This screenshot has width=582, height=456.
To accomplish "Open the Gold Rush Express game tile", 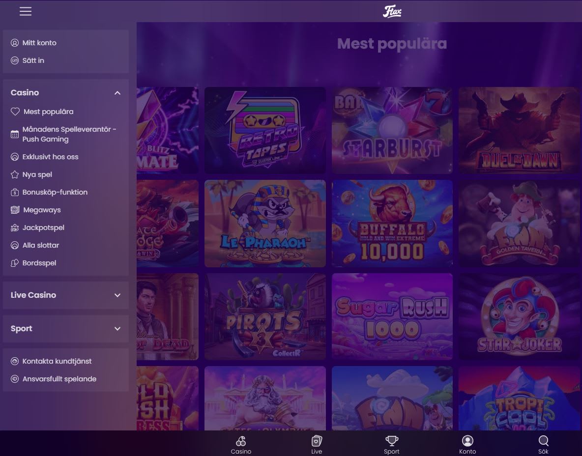I will coord(168,399).
